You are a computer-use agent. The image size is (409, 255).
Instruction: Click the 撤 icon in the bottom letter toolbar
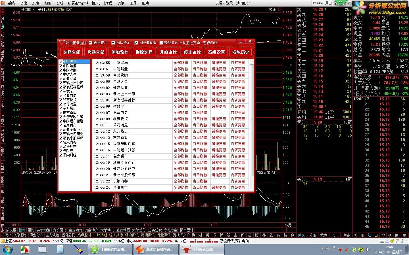click(x=271, y=235)
